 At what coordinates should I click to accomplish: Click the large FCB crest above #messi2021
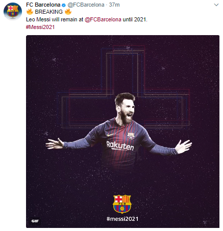click(x=122, y=204)
